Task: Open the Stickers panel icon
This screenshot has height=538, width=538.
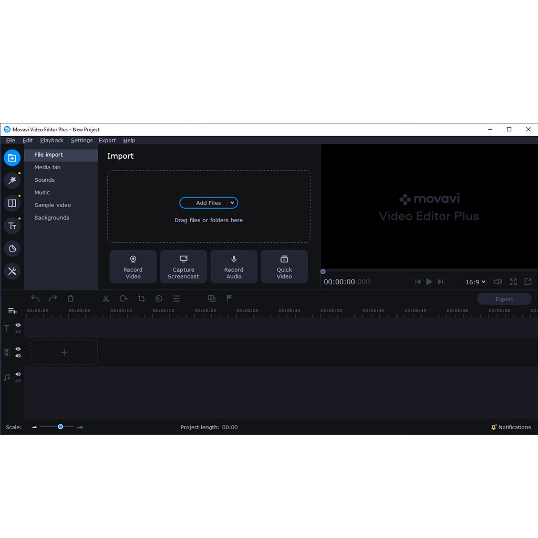Action: point(12,249)
